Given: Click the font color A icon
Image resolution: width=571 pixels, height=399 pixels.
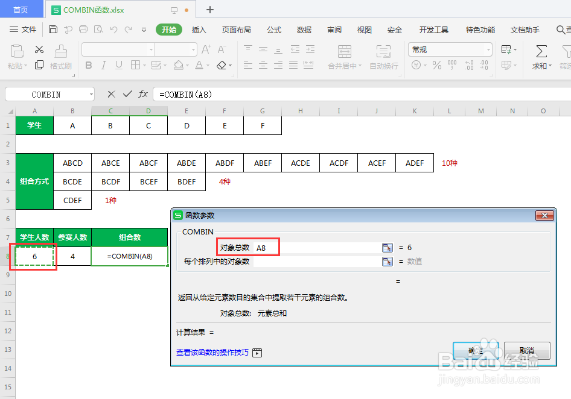Looking at the screenshot, I should tap(199, 65).
